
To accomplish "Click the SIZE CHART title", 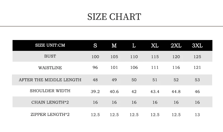I will coord(114,17).
